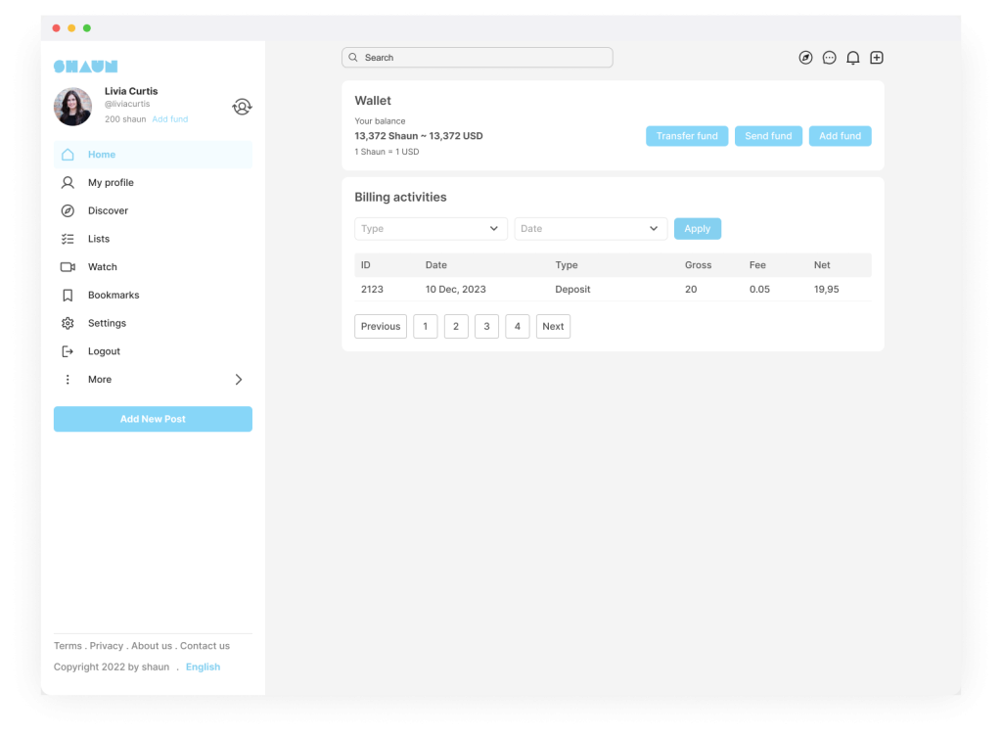Click the 19,95 net value
The image size is (1002, 736).
point(826,290)
